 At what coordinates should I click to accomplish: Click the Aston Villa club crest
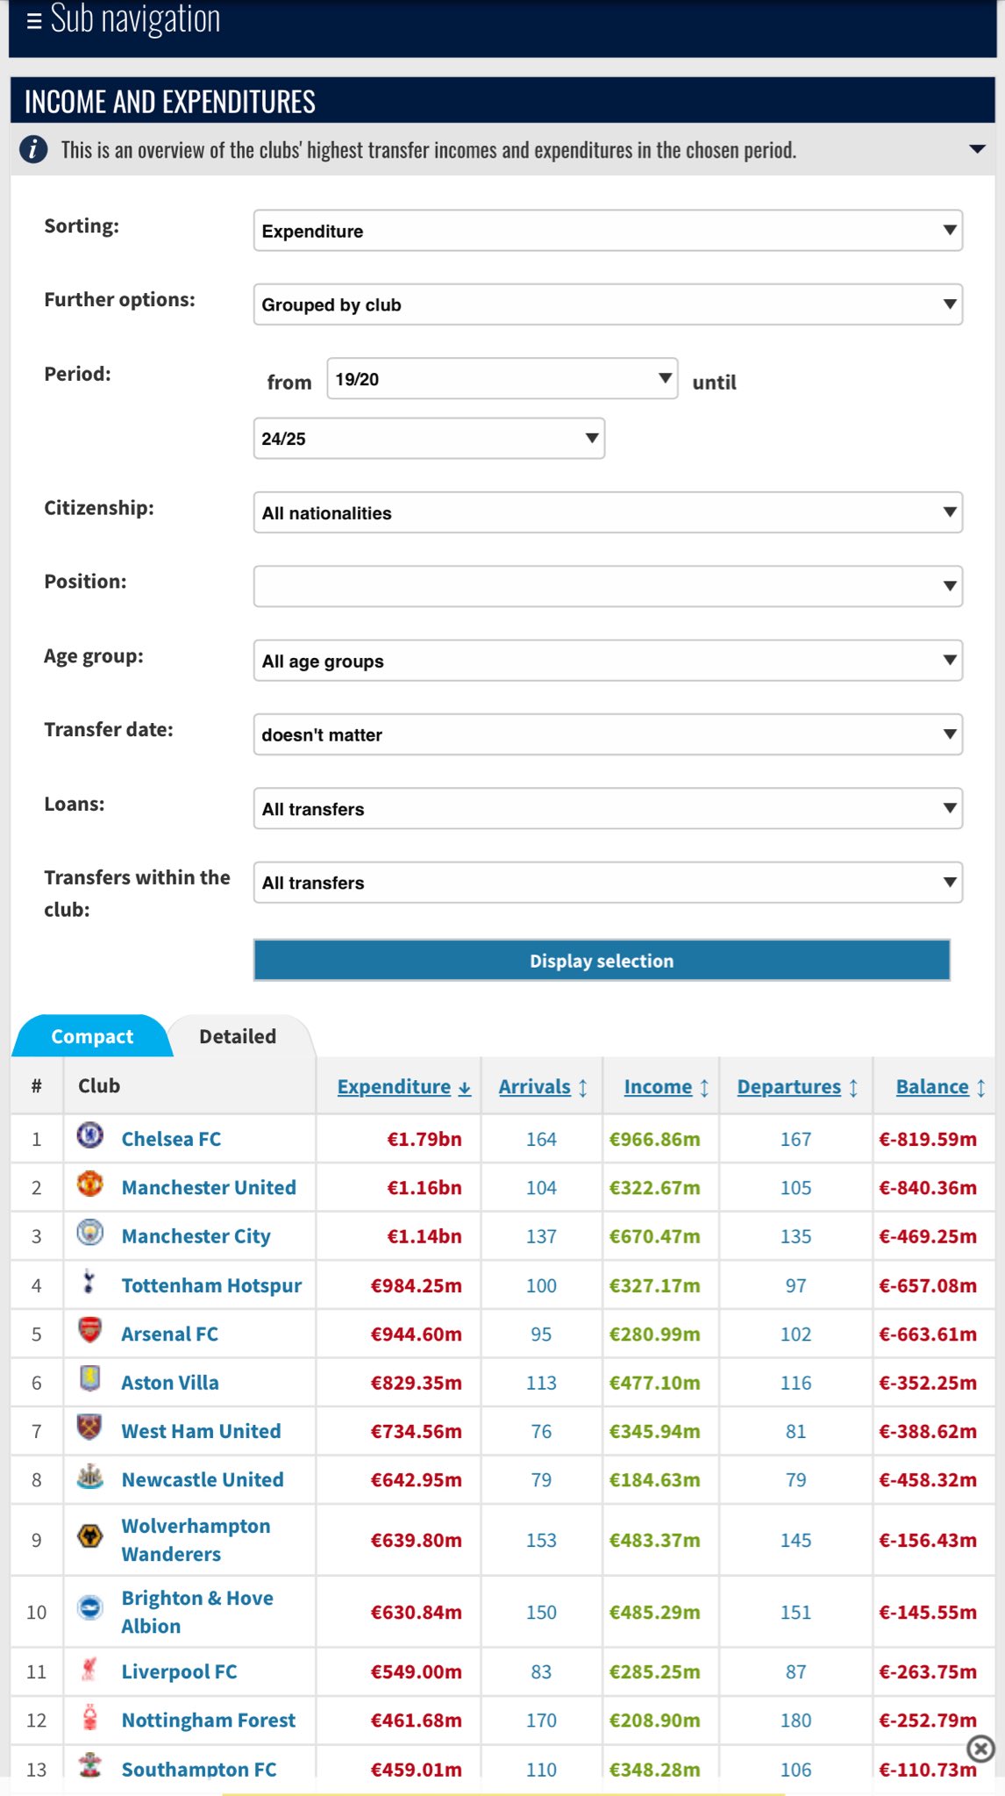(89, 1378)
